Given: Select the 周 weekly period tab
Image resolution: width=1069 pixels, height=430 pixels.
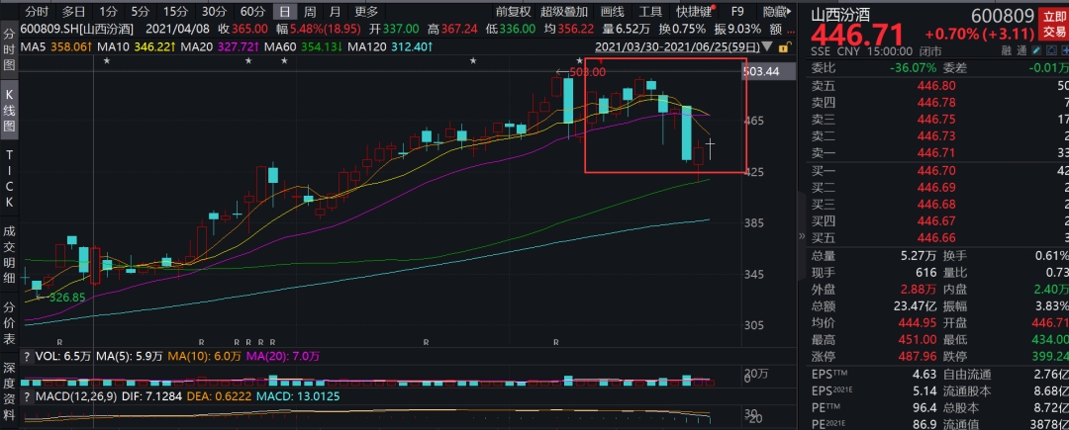Looking at the screenshot, I should pos(310,11).
